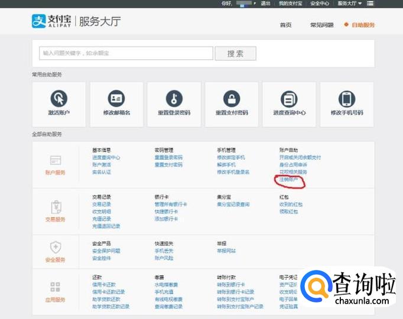Open the 进度查询中心 text link under 基本信息

click(106, 158)
